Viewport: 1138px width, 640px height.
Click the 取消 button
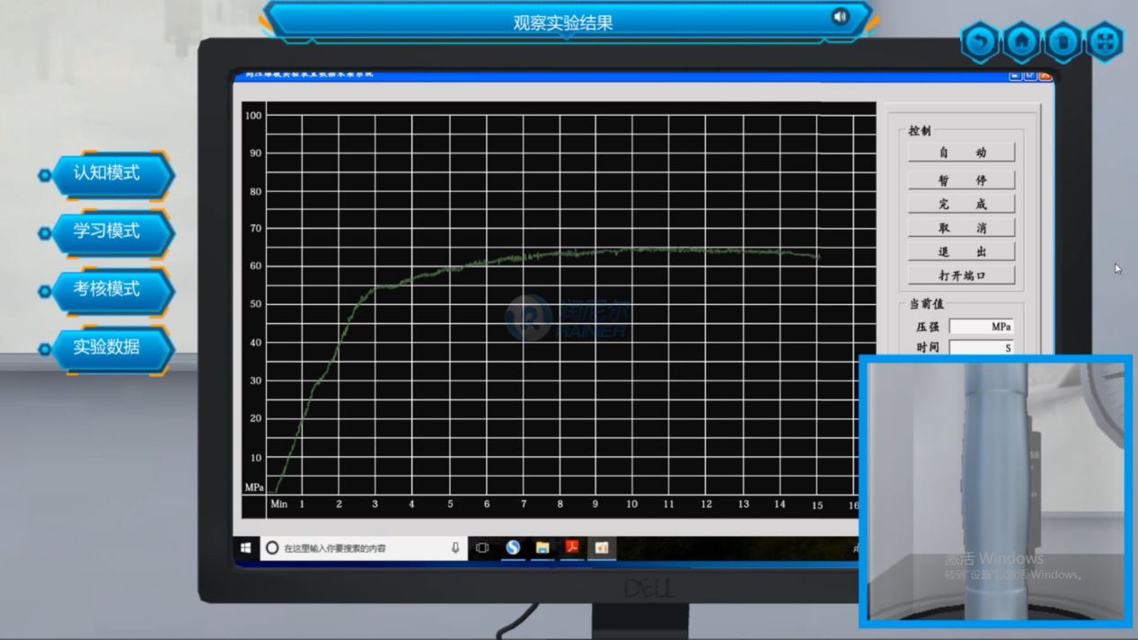pos(961,228)
